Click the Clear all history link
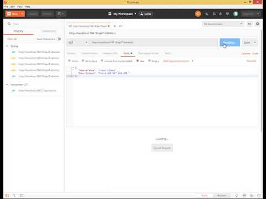 coord(12,39)
